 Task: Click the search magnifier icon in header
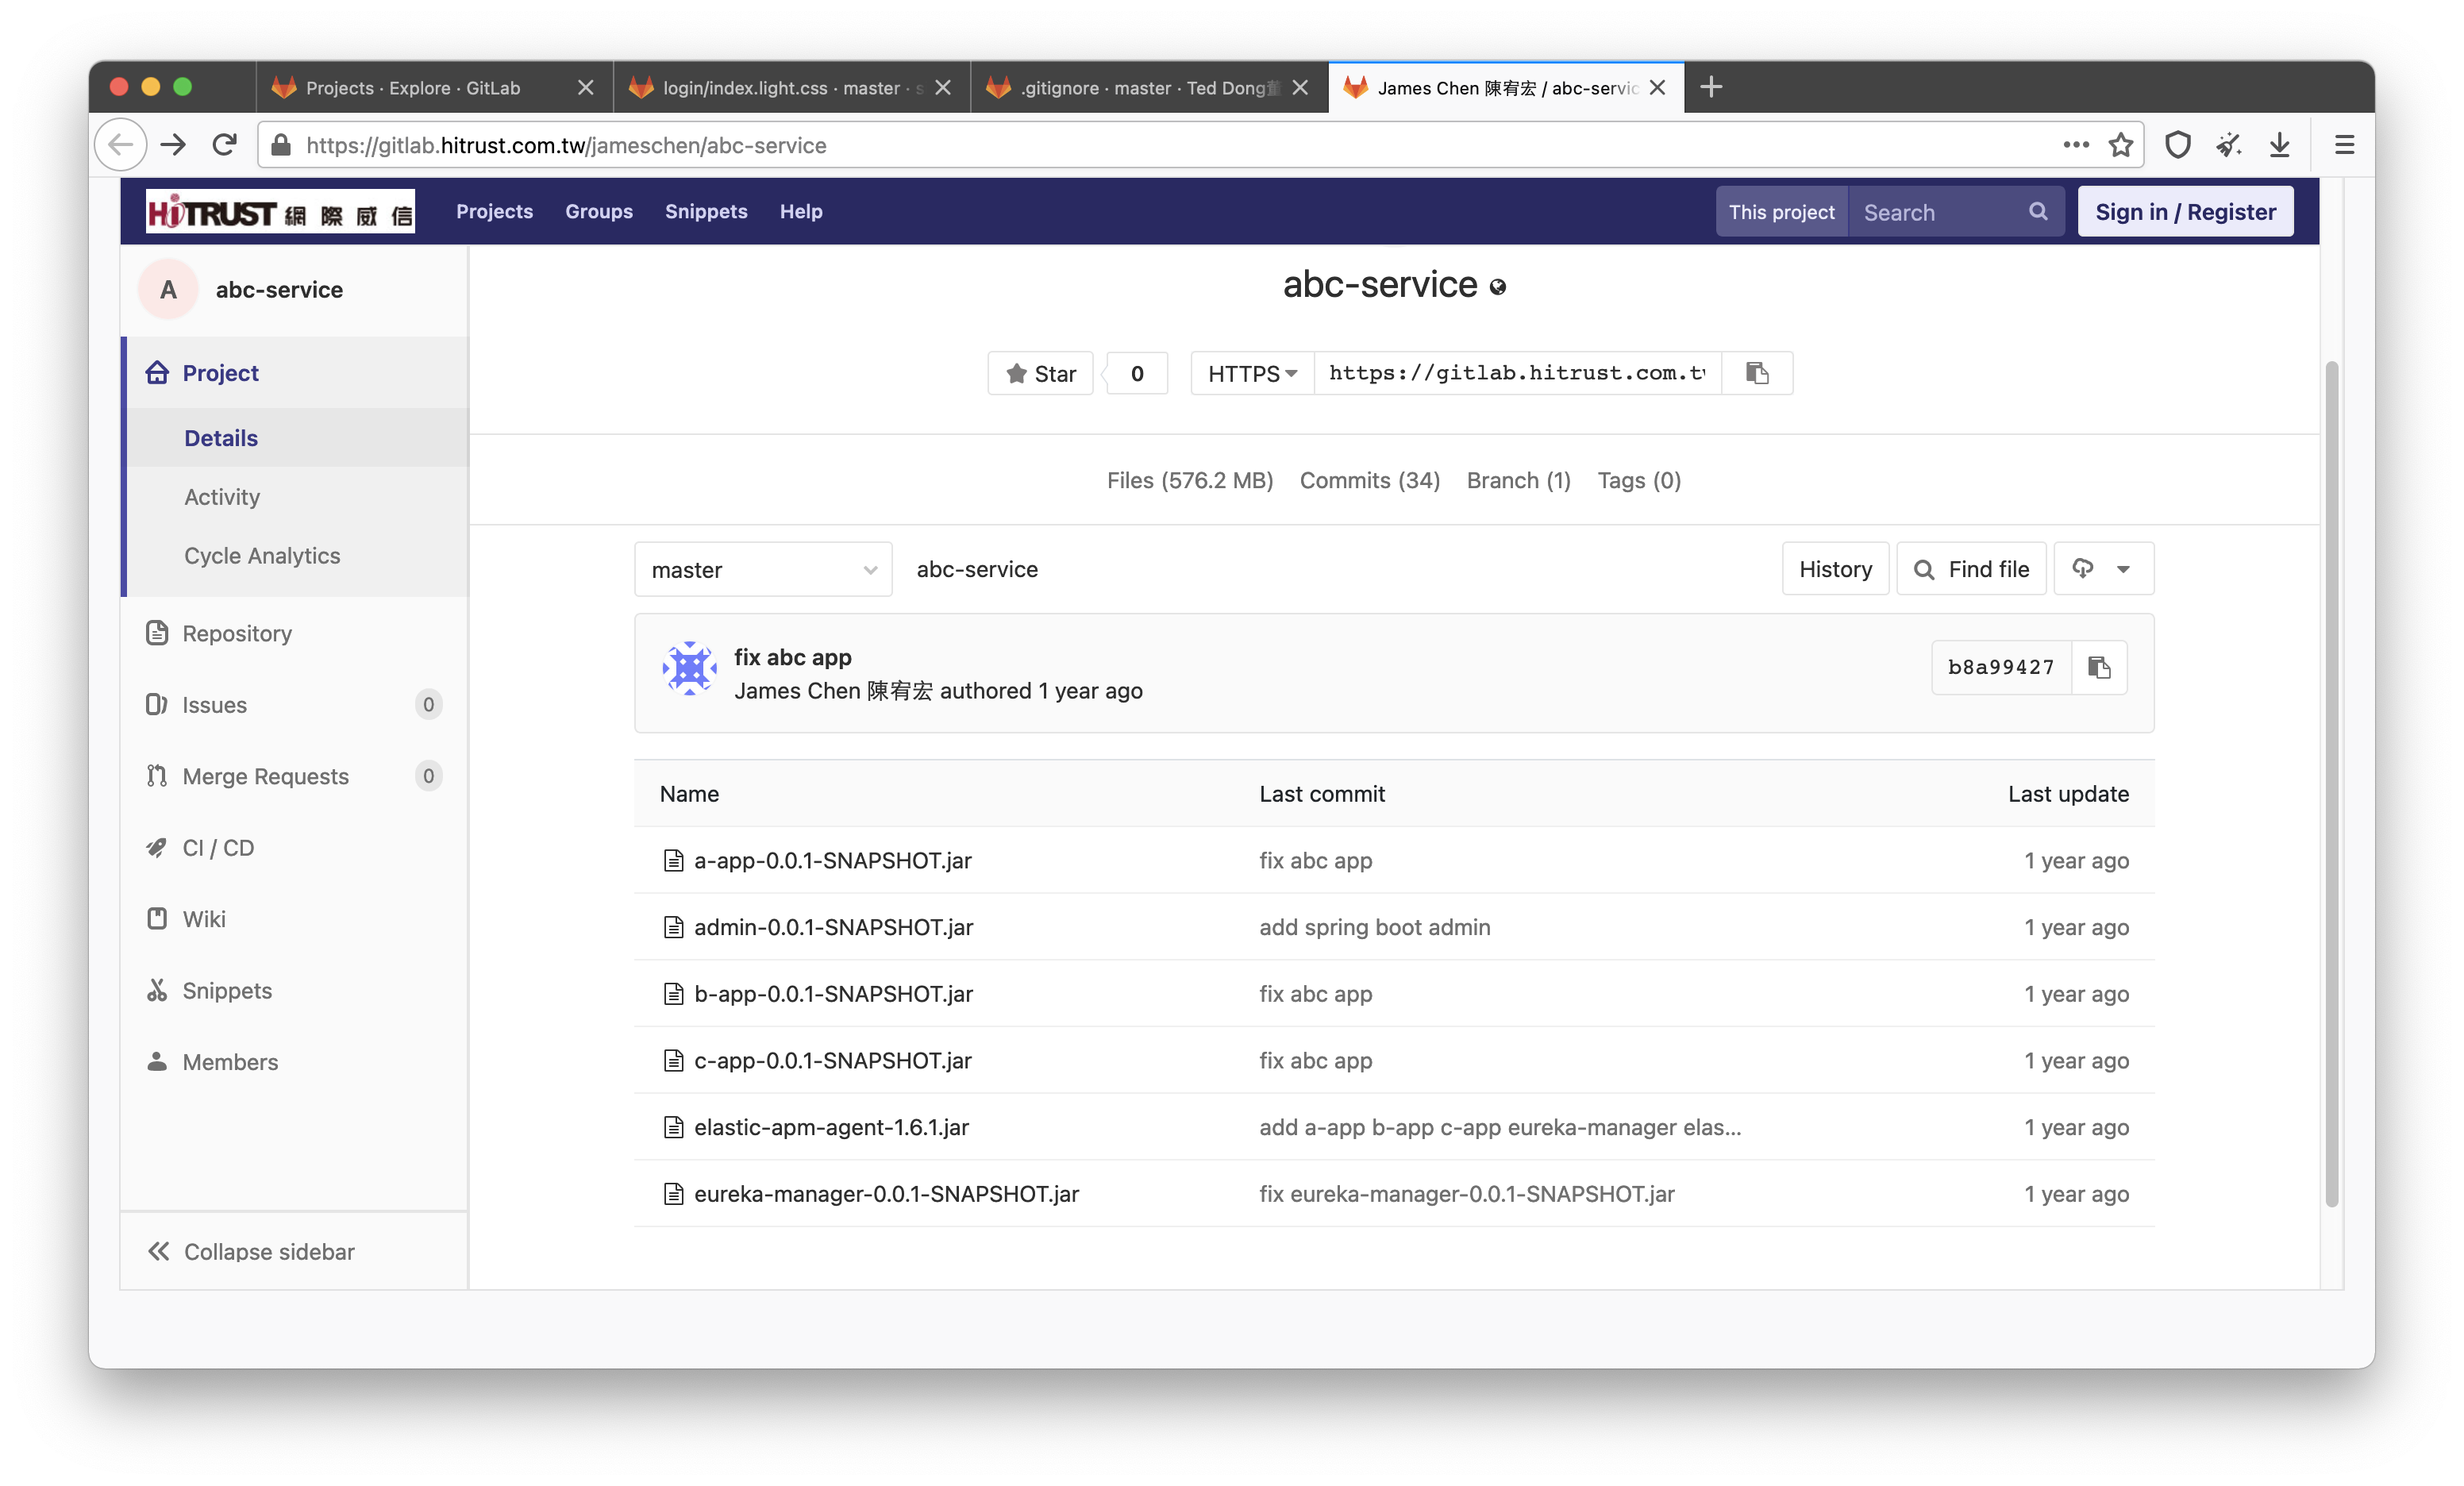[x=2037, y=211]
